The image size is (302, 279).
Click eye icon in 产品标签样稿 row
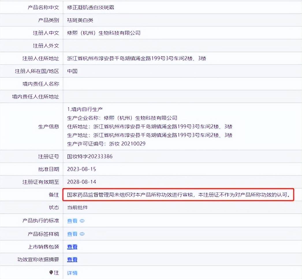click(x=82, y=234)
